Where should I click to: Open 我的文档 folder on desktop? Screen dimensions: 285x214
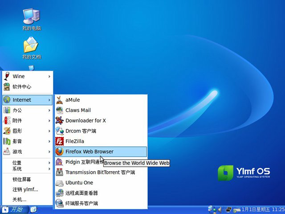pyautogui.click(x=32, y=48)
